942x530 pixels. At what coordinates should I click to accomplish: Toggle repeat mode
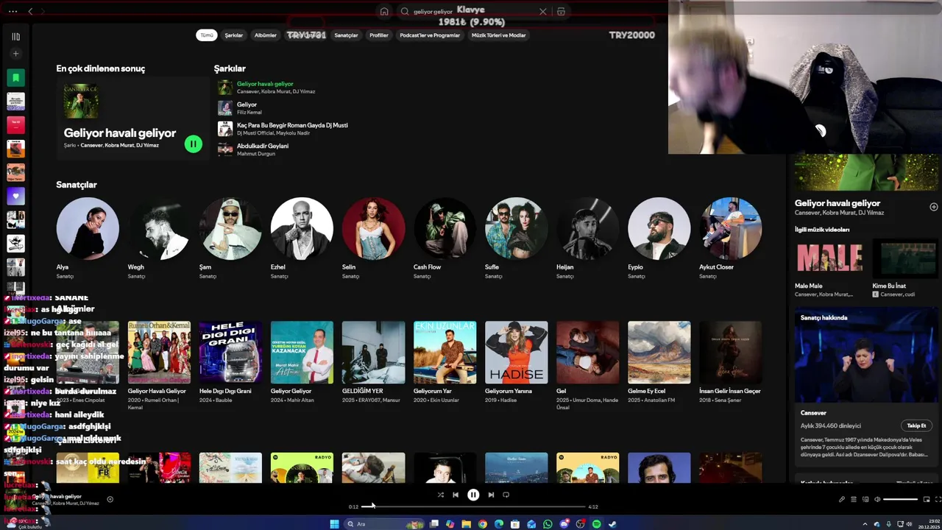point(506,495)
